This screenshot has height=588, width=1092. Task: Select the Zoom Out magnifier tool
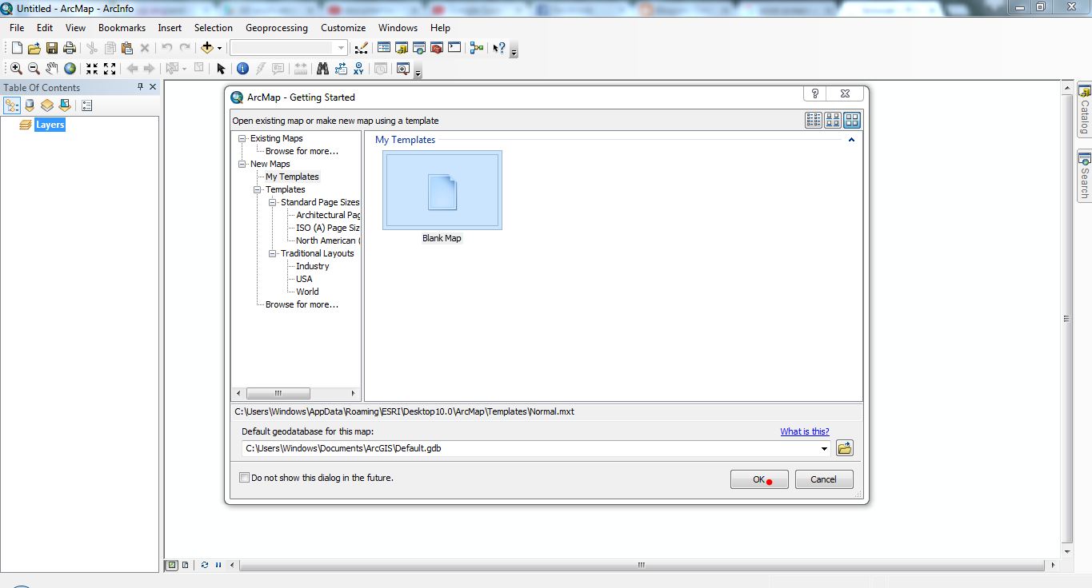(34, 69)
